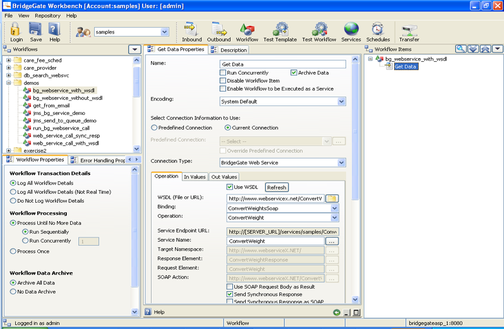Open Help from the toolbar icon
The image size is (504, 329).
pos(54,29)
